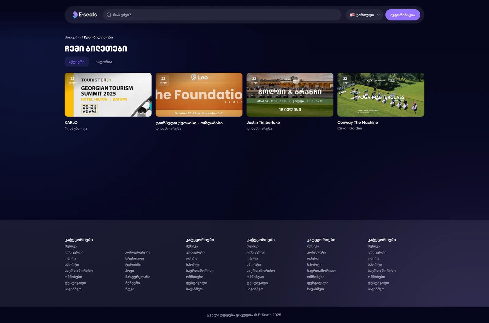Image resolution: width=489 pixels, height=323 pixels.
Task: Click the KARLO ticket title
Action: point(71,122)
